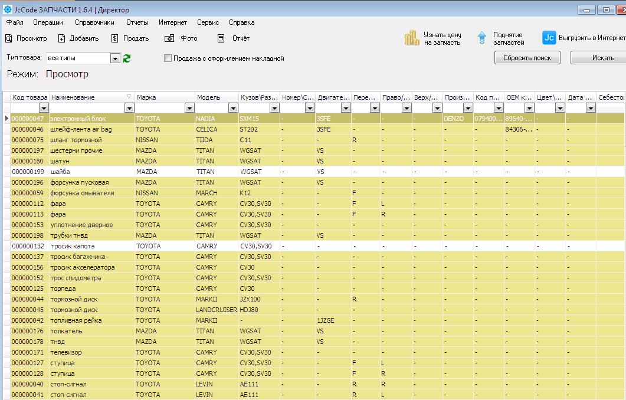626x400 pixels.
Task: Click the Отчёт document icon
Action: pyautogui.click(x=221, y=38)
